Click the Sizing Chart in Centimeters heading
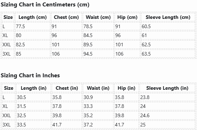 pos(45,5)
